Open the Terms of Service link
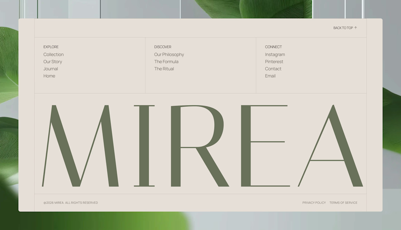Image resolution: width=401 pixels, height=230 pixels. (x=343, y=203)
